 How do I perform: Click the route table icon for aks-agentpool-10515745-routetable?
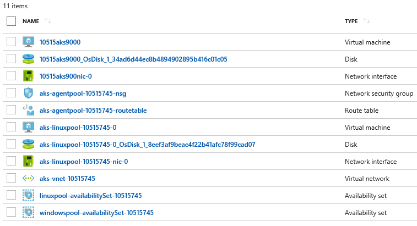pyautogui.click(x=28, y=110)
